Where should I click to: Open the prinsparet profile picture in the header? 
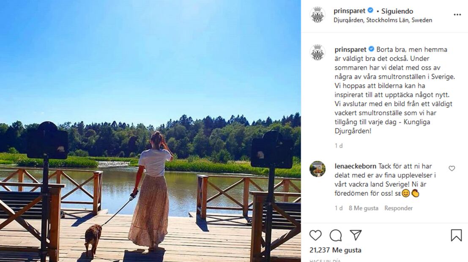(x=317, y=15)
